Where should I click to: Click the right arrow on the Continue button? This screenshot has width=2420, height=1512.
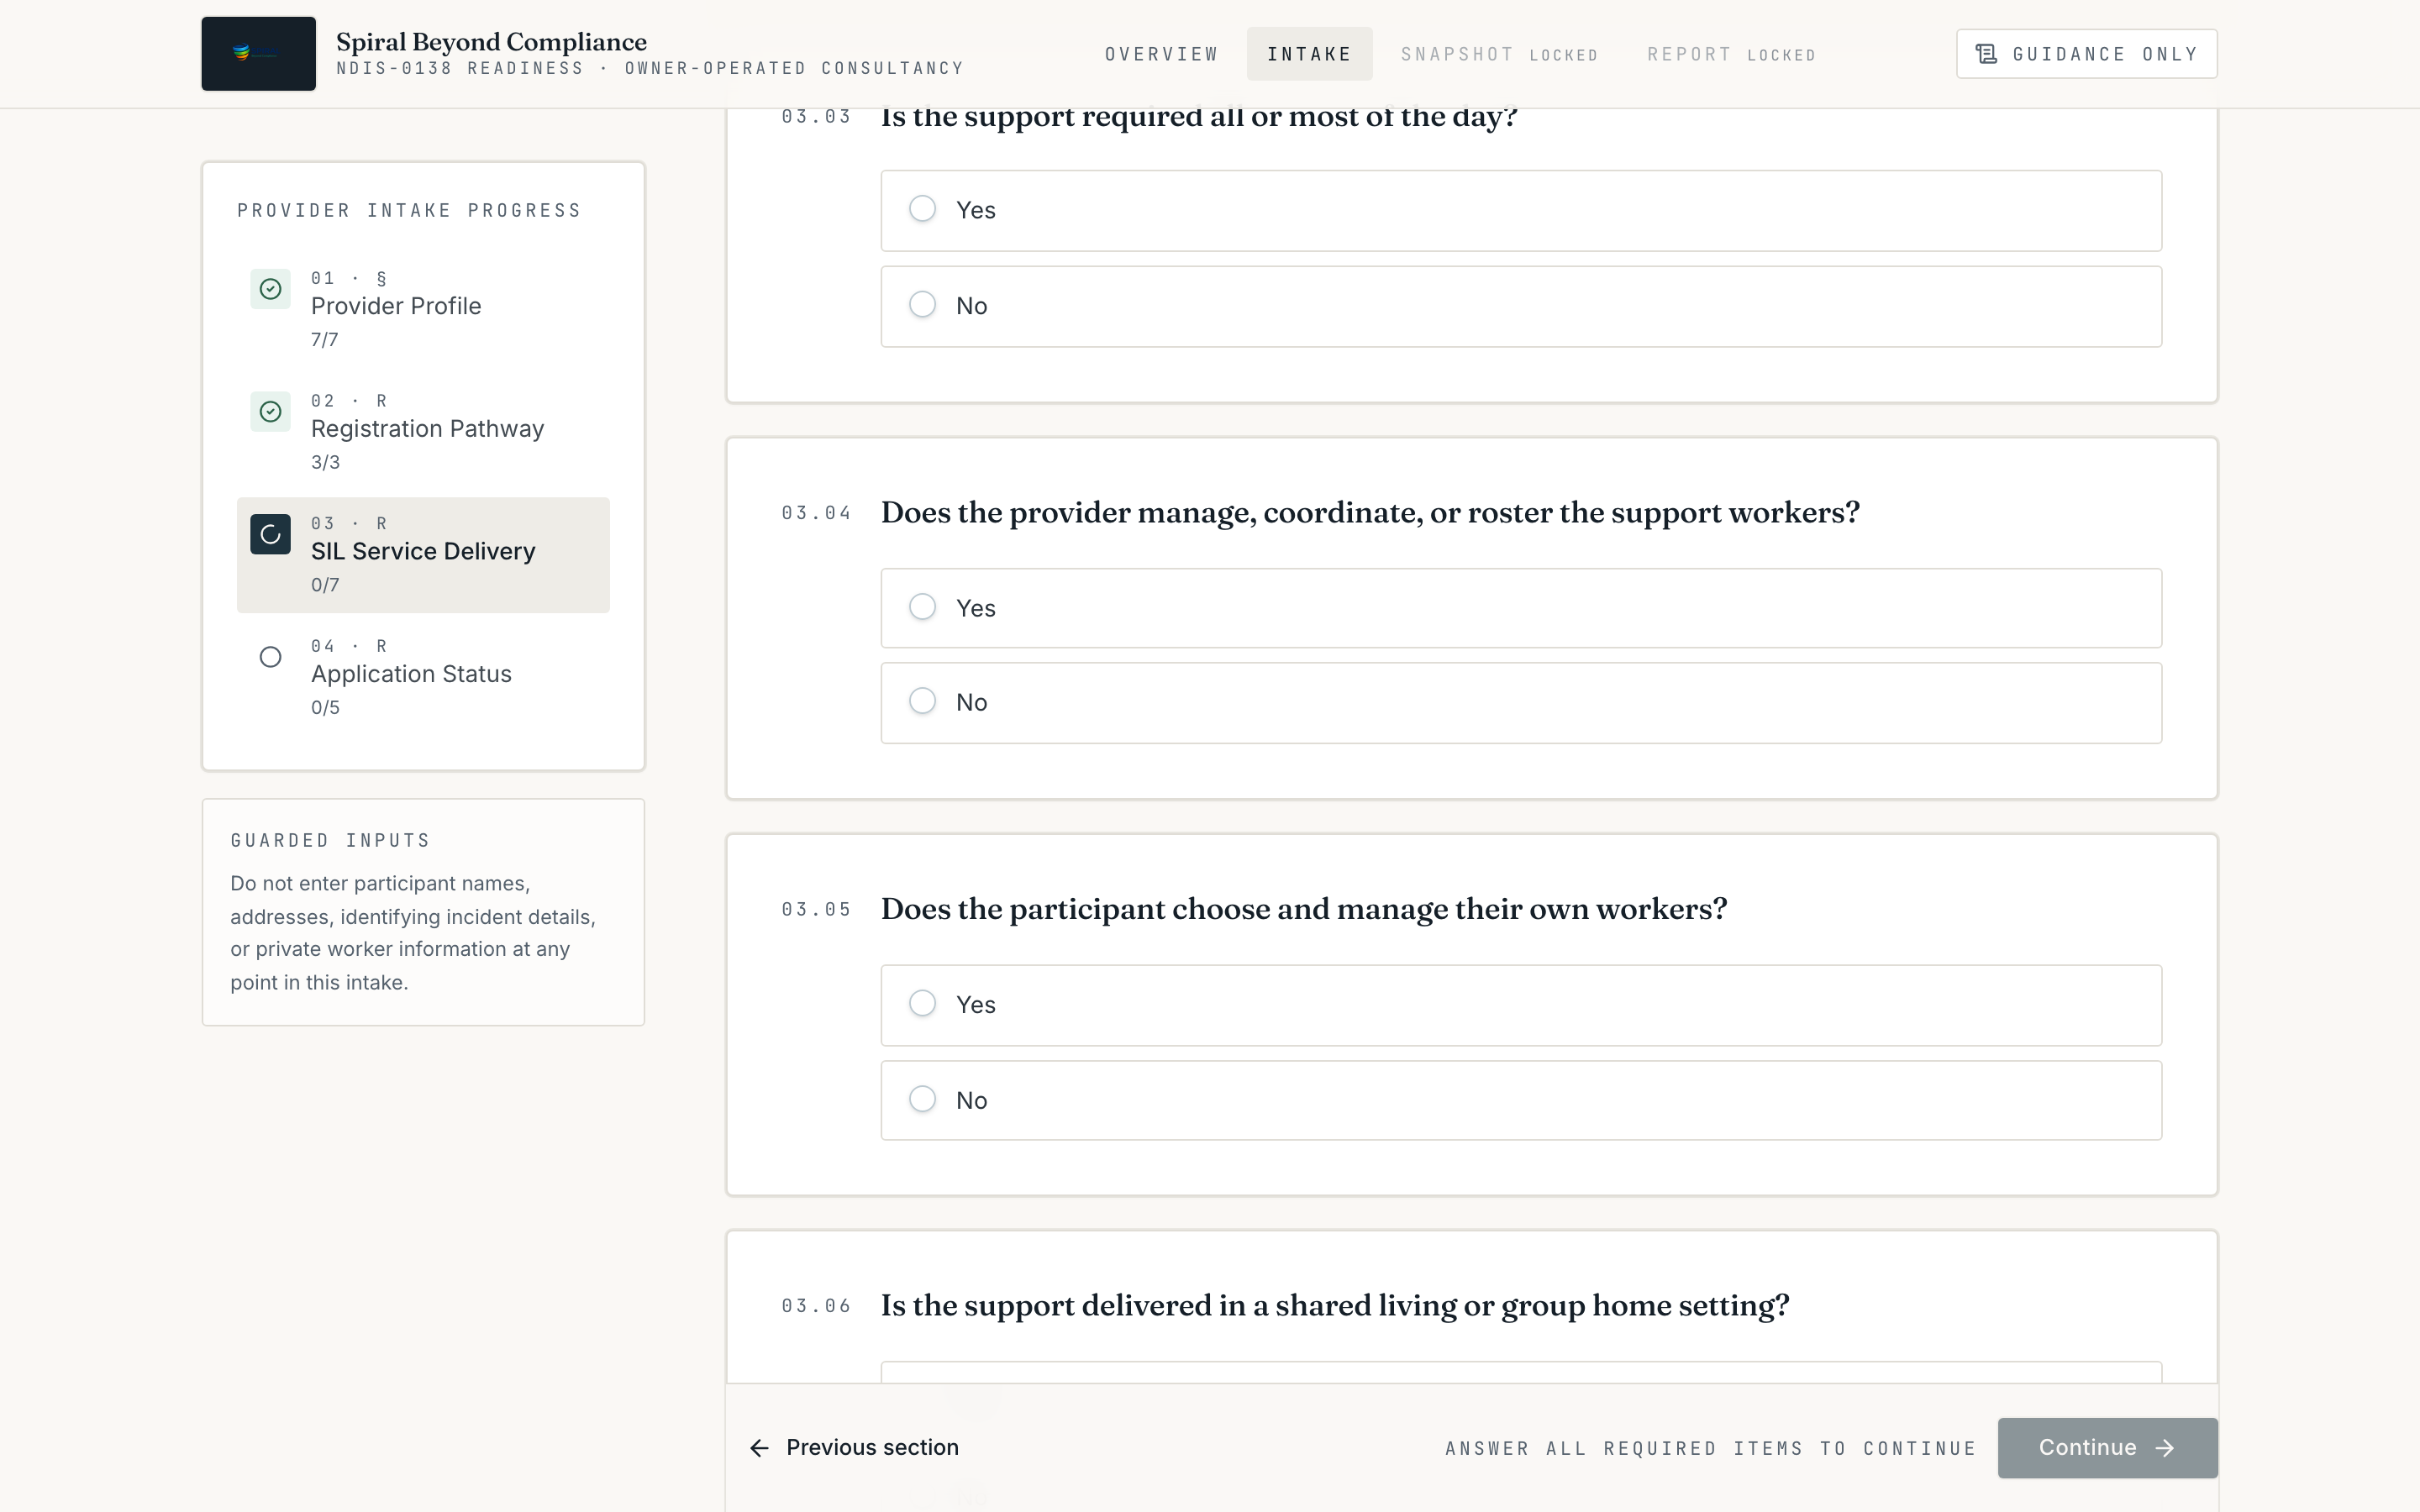point(2165,1448)
